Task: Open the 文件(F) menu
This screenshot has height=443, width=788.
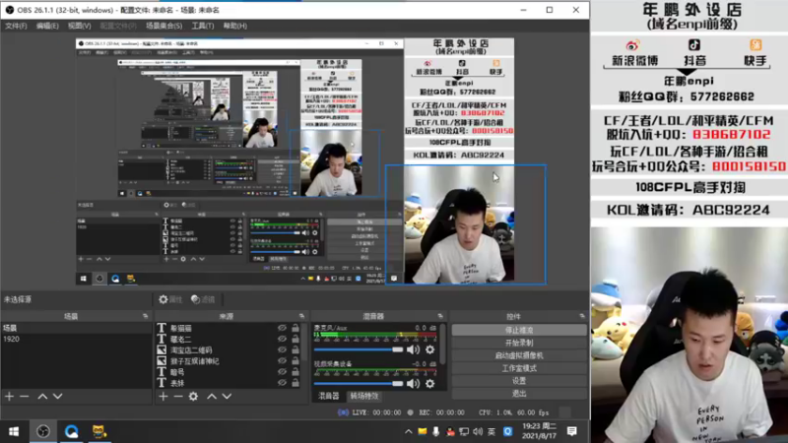Action: [x=16, y=26]
